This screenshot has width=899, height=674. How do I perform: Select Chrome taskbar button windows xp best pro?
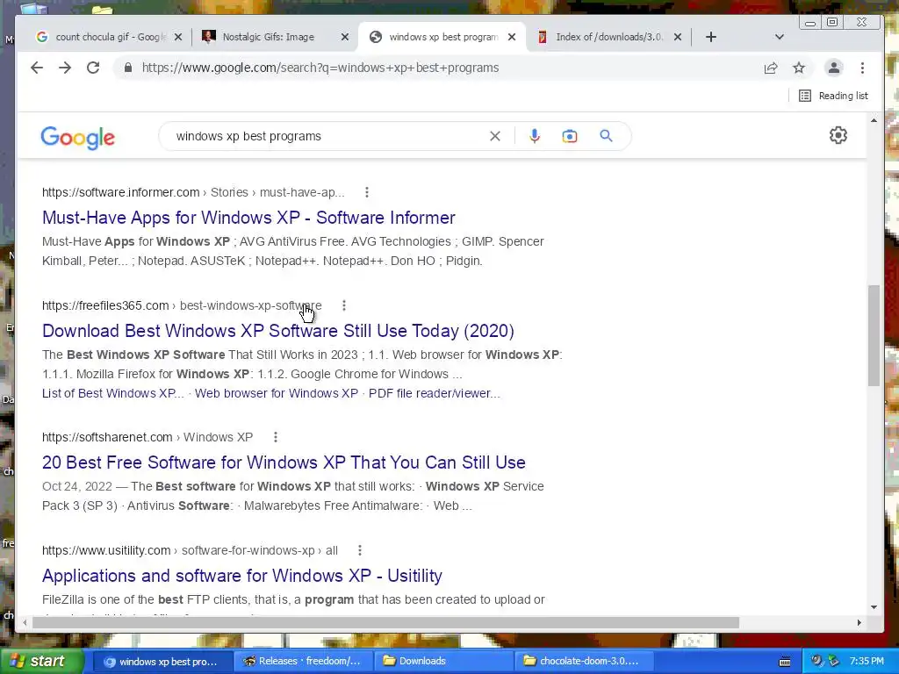[162, 662]
